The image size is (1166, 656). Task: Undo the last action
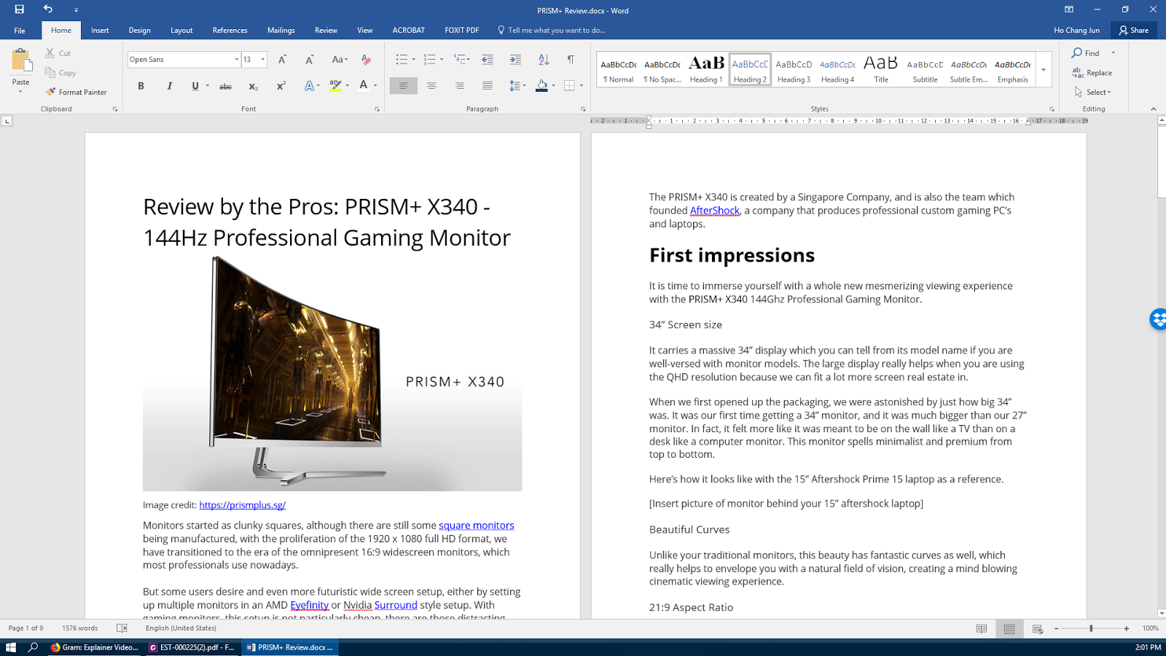pyautogui.click(x=48, y=9)
